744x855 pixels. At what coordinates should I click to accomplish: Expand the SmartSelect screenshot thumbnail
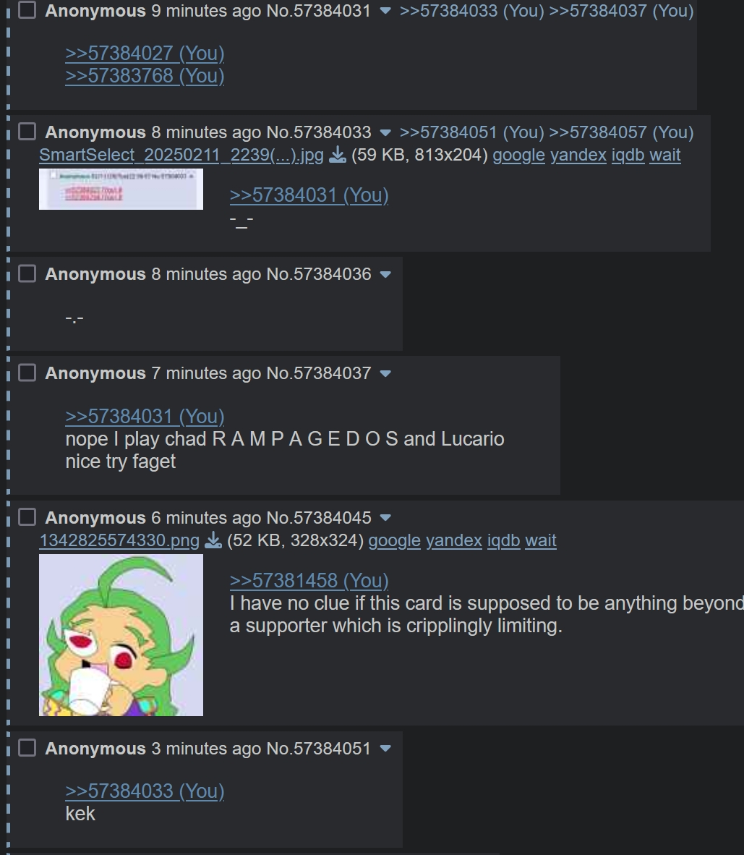click(x=121, y=190)
